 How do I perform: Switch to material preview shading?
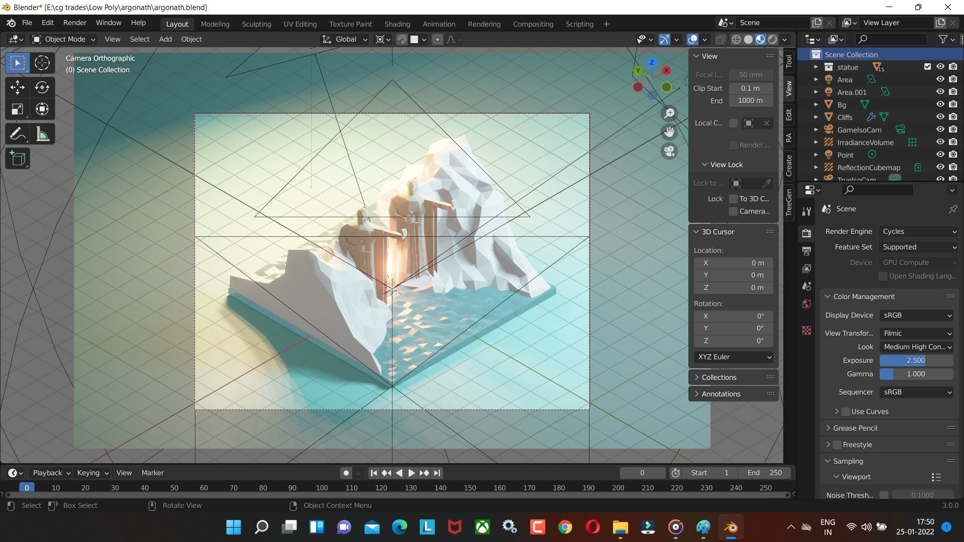coord(760,39)
